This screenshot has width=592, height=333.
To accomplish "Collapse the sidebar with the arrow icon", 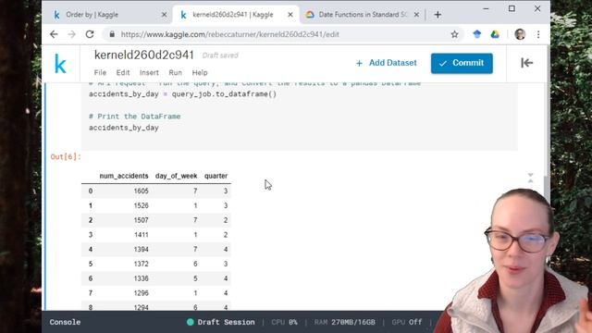I will (526, 63).
